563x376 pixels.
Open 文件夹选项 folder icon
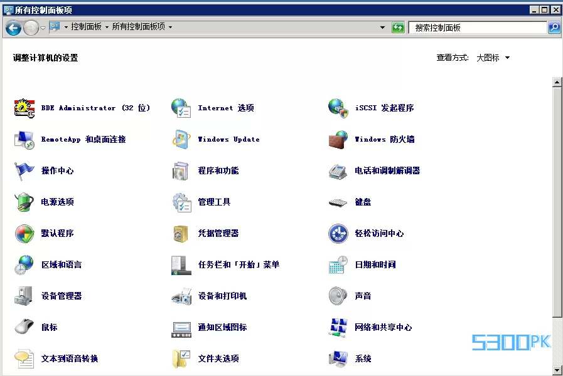[181, 358]
